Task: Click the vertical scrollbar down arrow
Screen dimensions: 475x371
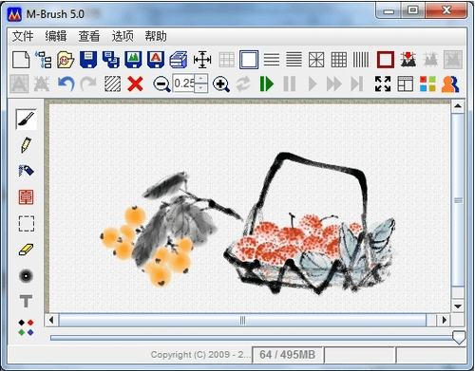Action: point(458,306)
